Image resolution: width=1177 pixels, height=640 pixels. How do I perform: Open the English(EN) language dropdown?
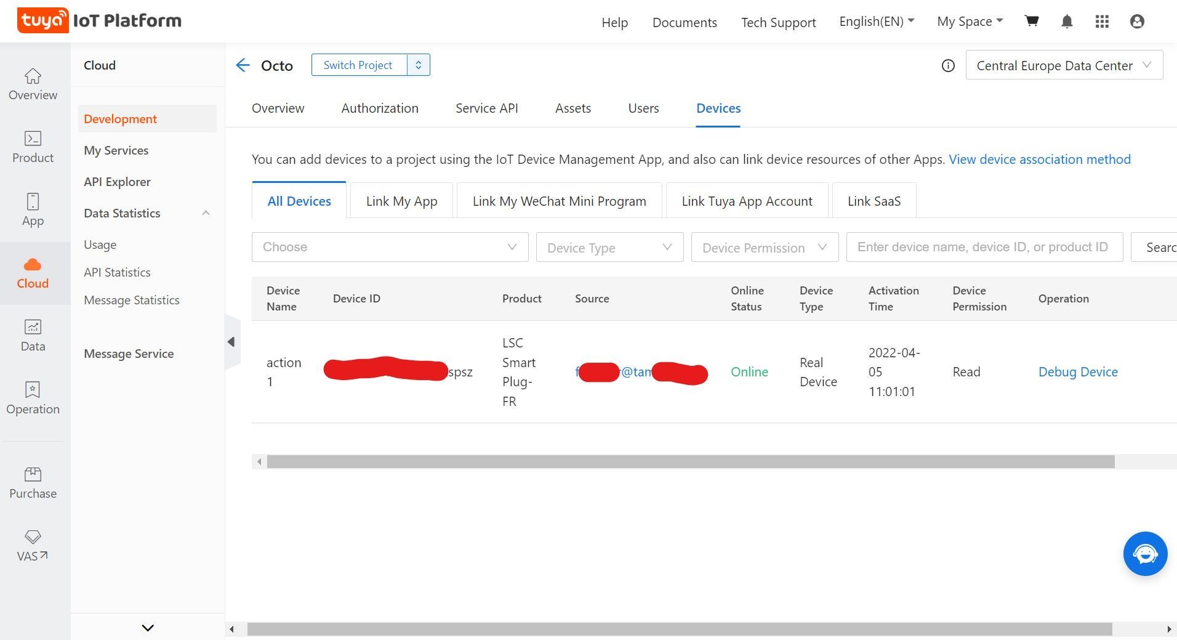(877, 22)
